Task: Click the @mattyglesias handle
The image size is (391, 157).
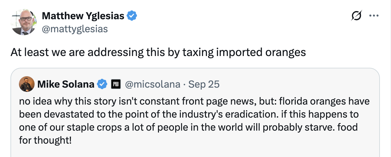Action: [74, 29]
